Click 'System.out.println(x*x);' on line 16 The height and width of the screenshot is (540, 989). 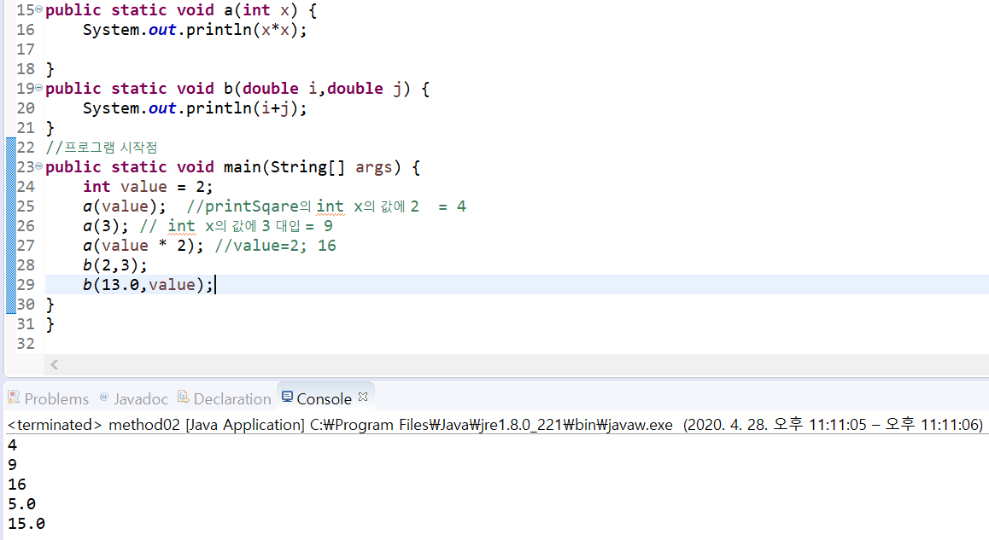(194, 30)
